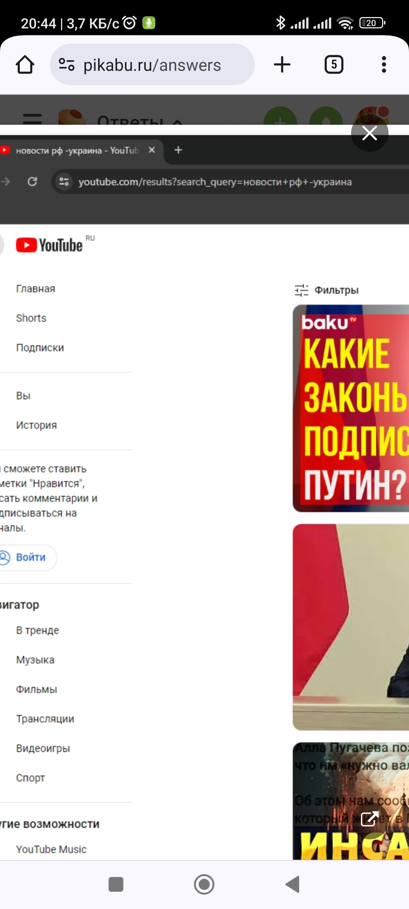This screenshot has width=409, height=909.
Task: Tap the Android recent apps square button
Action: 116,884
